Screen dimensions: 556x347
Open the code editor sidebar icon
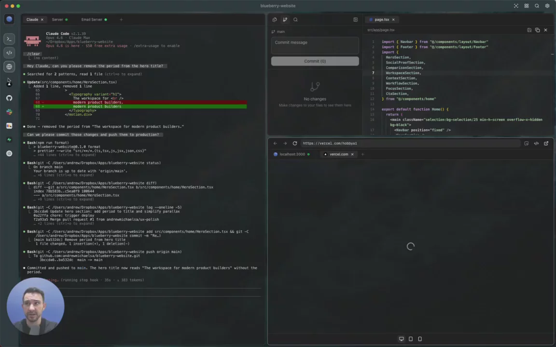click(9, 53)
